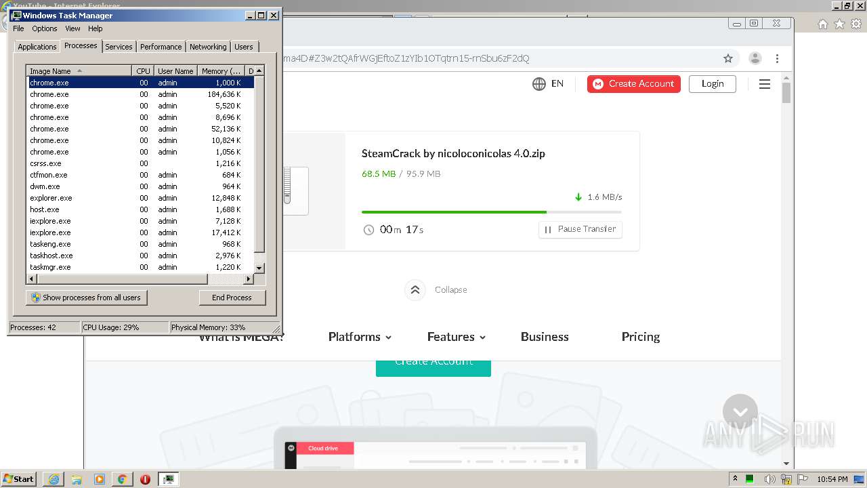The image size is (867, 488).
Task: Pause the SteamCrack file transfer
Action: [x=580, y=229]
